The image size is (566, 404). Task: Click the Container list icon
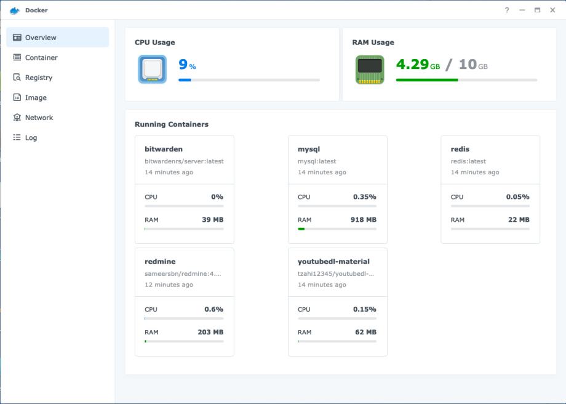coord(17,57)
